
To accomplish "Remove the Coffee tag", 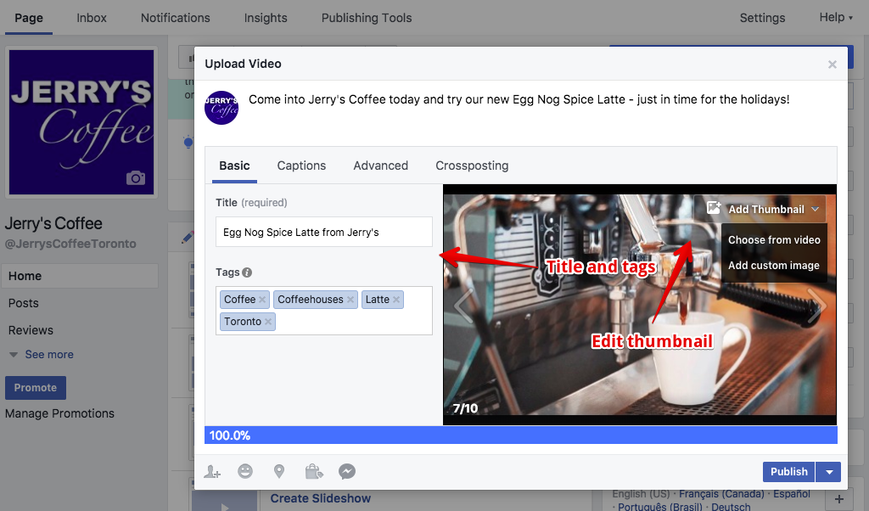I will 262,300.
